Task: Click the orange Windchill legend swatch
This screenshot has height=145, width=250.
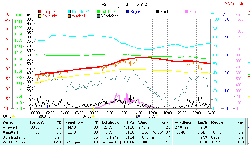Action: [69, 16]
